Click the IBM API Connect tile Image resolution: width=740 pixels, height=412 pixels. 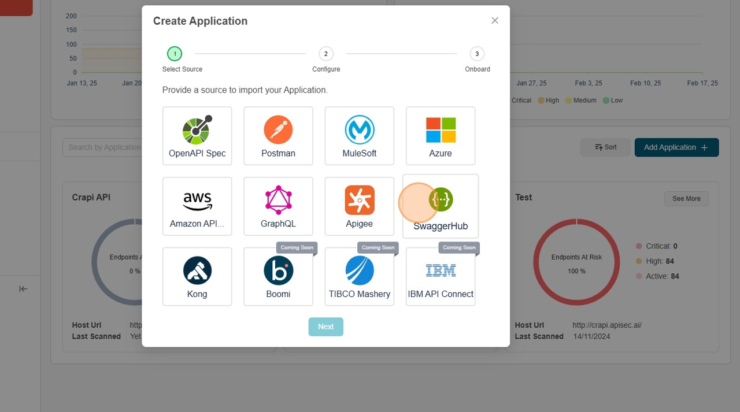tap(441, 277)
